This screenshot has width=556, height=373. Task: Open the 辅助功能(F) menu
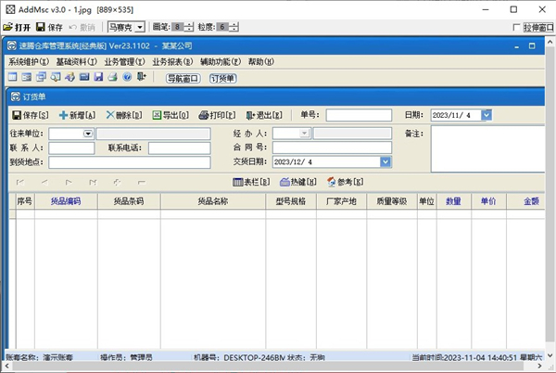(221, 62)
